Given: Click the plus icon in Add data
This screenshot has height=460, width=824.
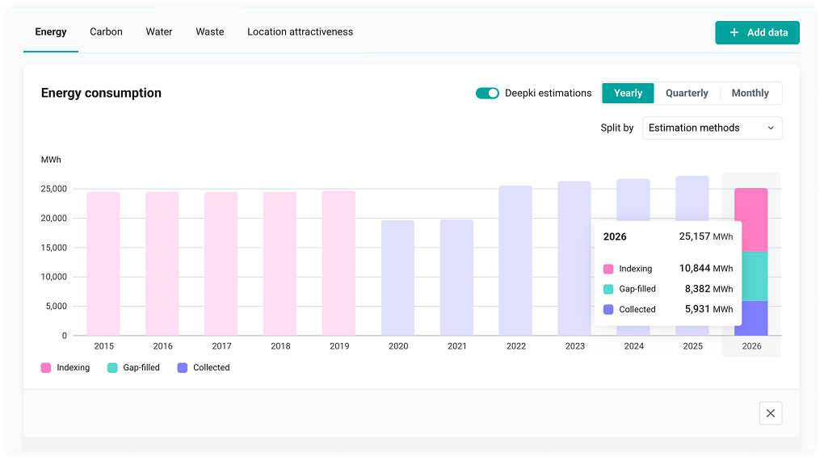Looking at the screenshot, I should tap(734, 32).
